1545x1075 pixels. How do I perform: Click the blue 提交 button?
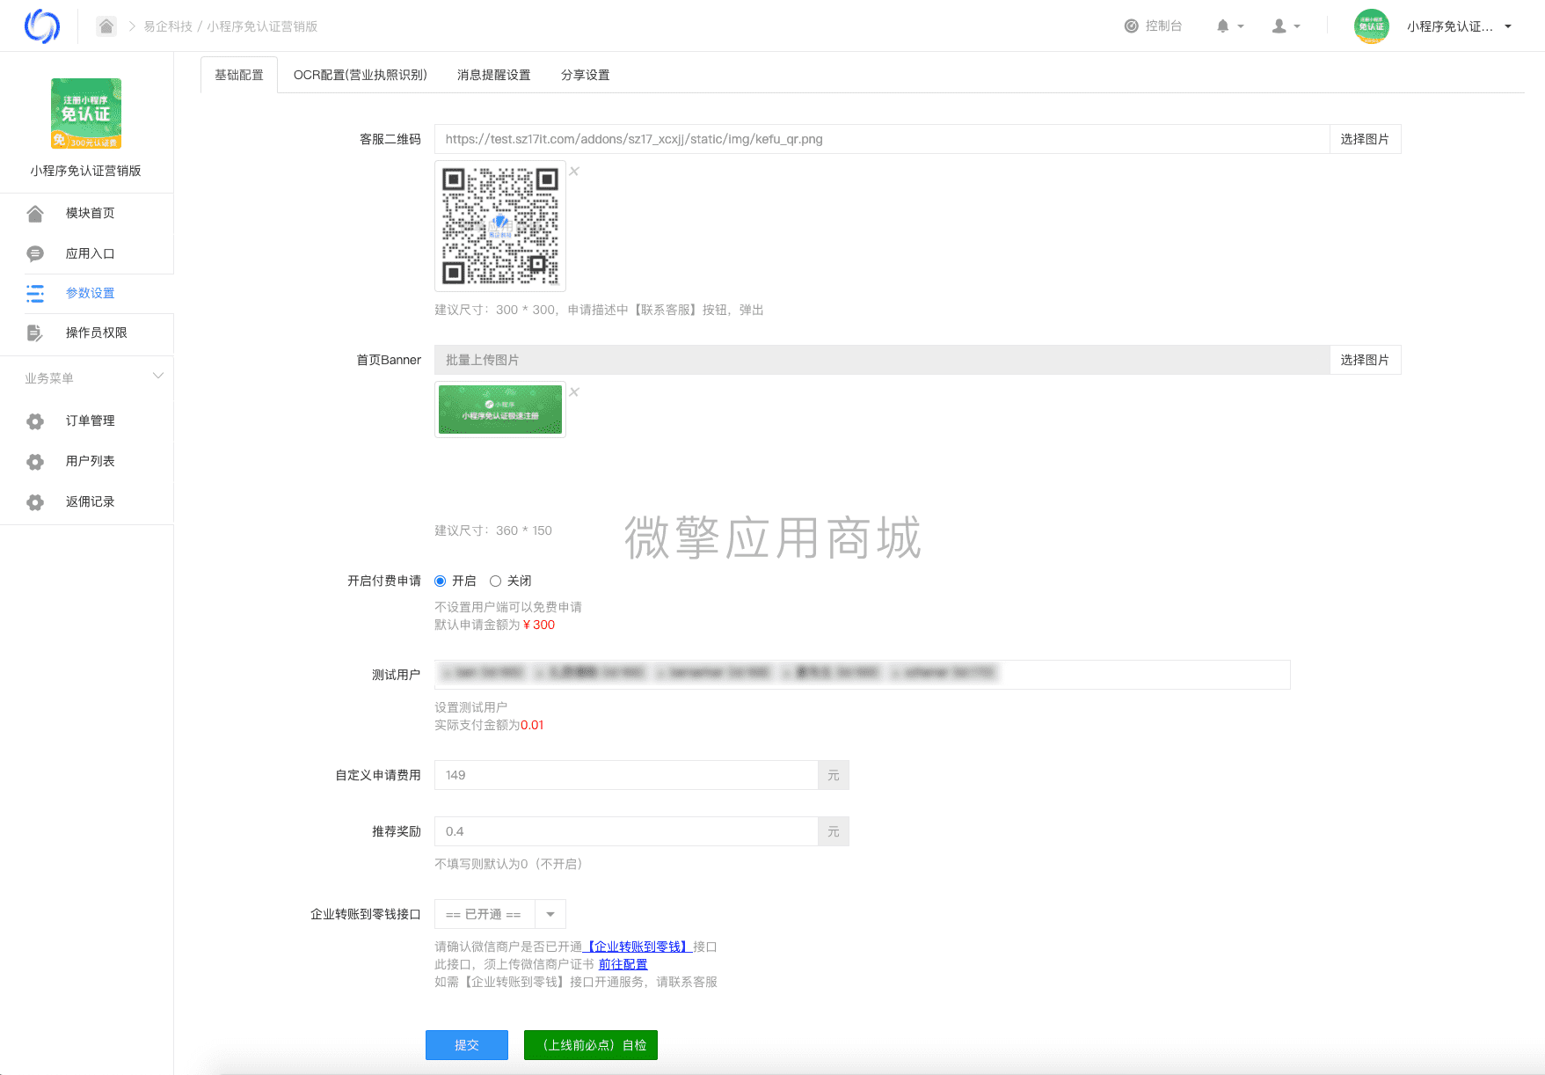coord(467,1045)
